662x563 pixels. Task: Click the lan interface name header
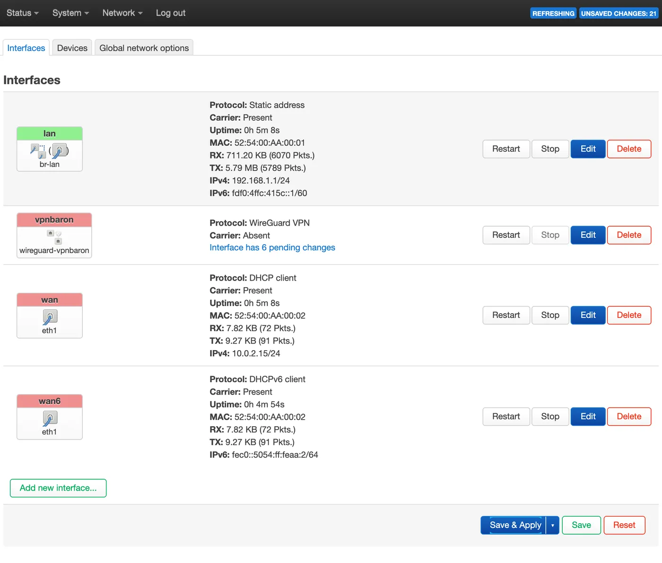click(x=50, y=133)
